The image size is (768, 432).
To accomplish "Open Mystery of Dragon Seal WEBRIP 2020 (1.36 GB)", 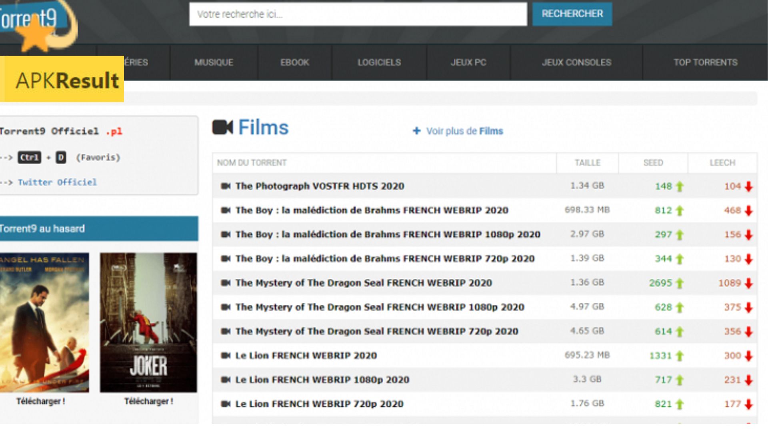I will [x=364, y=283].
